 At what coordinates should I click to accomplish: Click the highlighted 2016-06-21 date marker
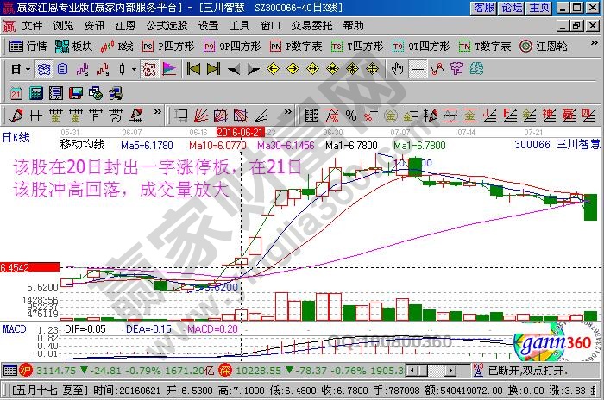click(241, 132)
